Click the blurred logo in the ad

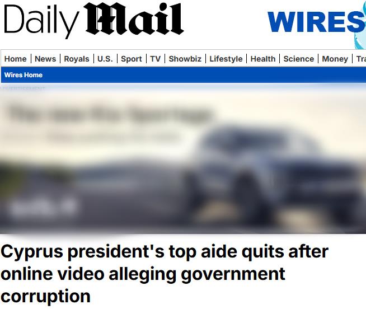coord(43,207)
